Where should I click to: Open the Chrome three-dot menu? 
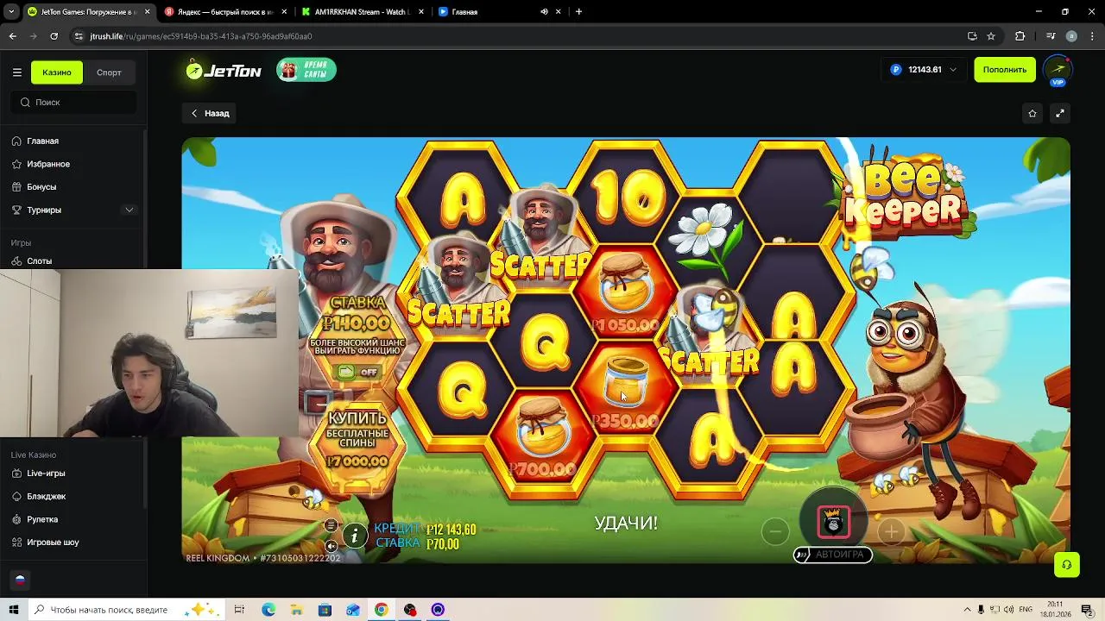[1092, 36]
